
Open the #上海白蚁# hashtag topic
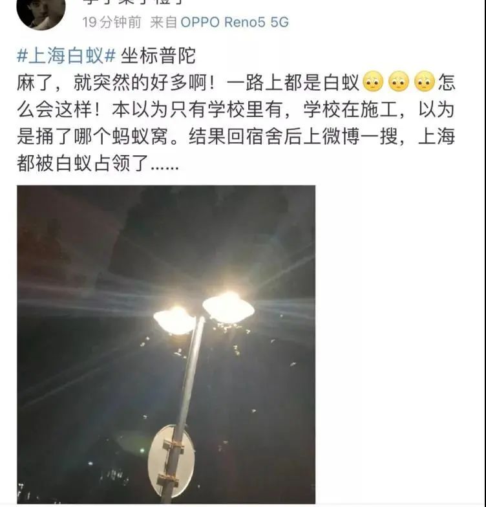click(x=66, y=56)
